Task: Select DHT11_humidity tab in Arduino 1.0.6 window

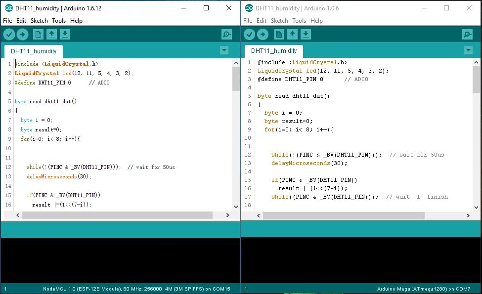Action: 273,51
